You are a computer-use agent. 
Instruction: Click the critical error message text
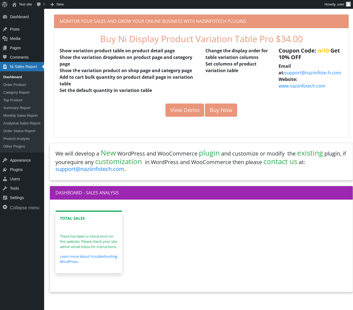(x=88, y=241)
